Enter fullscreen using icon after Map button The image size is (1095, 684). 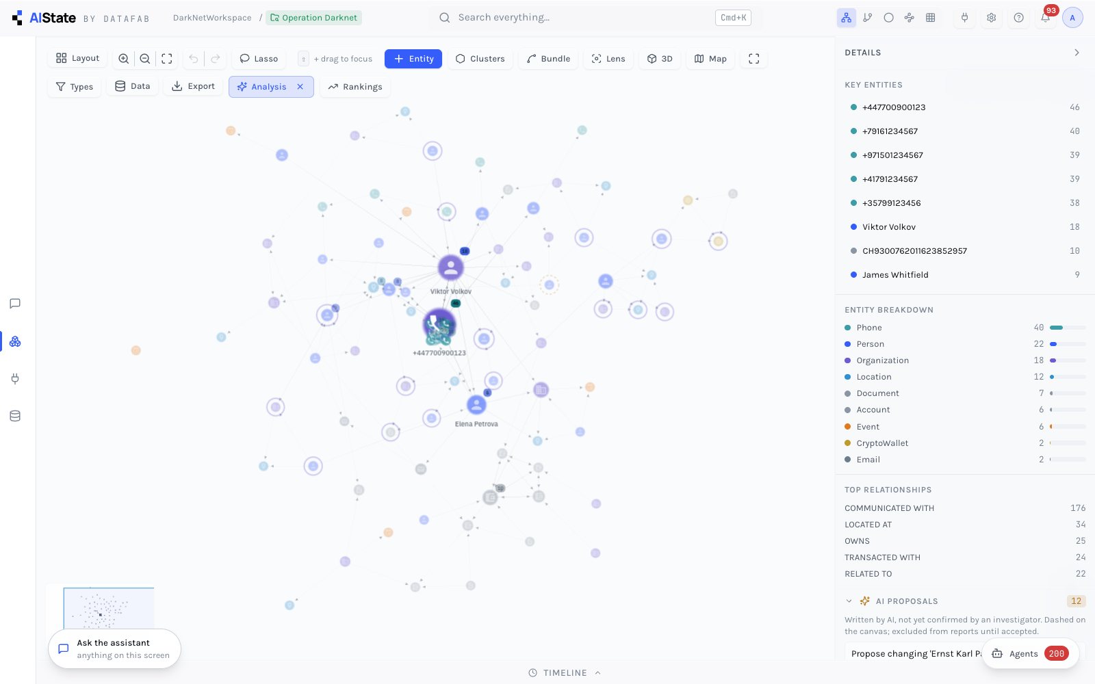click(754, 59)
